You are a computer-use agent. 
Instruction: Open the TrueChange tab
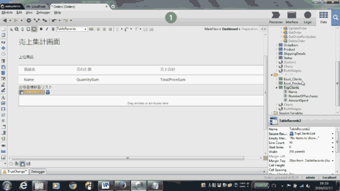click(15, 172)
